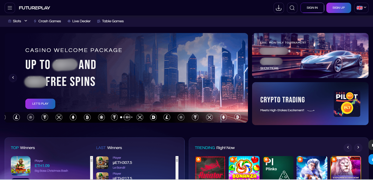Click the SIGN IN button

[312, 8]
